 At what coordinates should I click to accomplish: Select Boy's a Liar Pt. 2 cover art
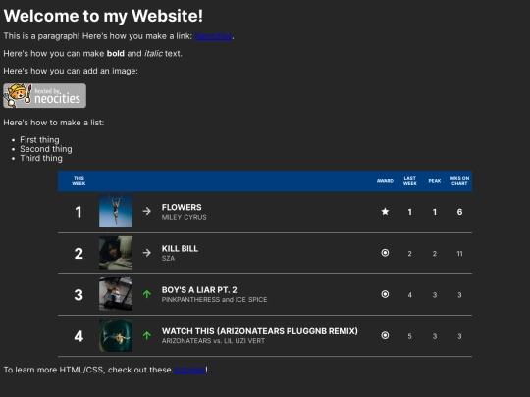click(x=116, y=294)
